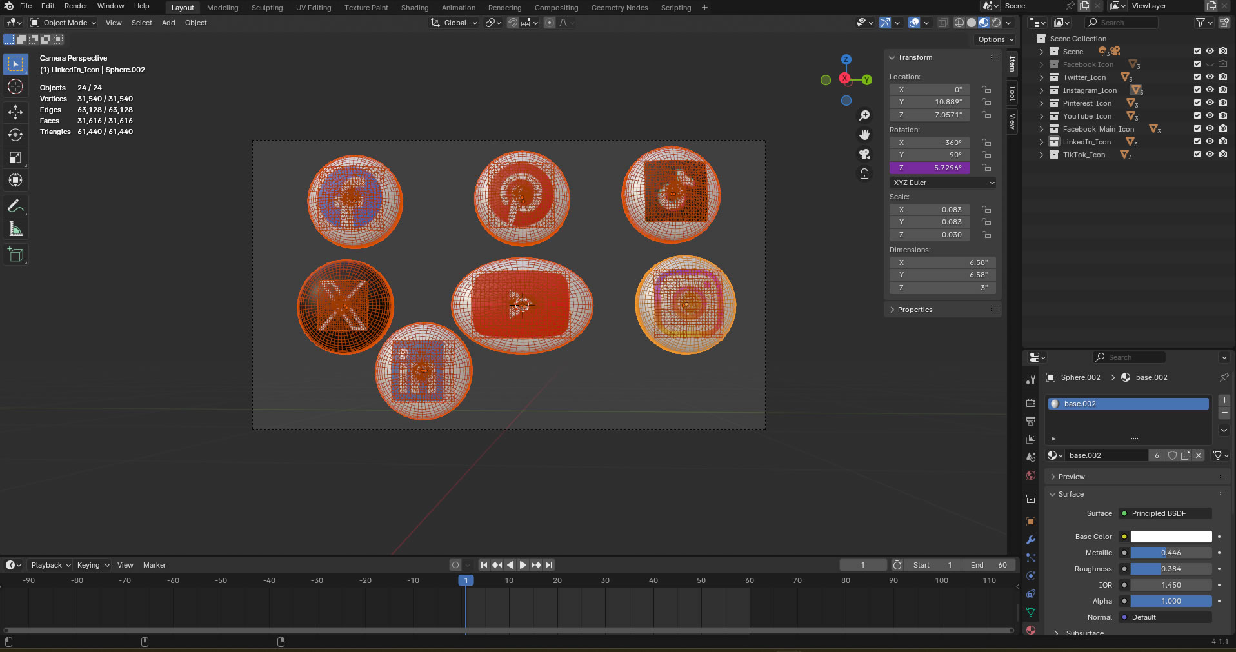Viewport: 1236px width, 652px height.
Task: Click the Z axis on navigation gizmo
Action: 846,59
